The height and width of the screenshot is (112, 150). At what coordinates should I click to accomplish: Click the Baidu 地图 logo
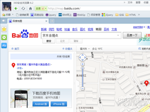25,34
